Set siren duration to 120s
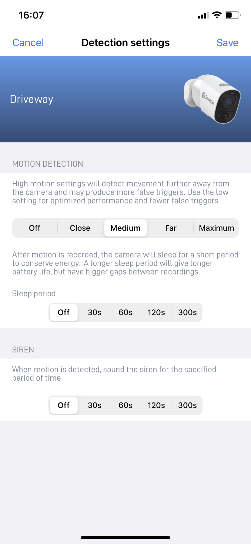251x544 pixels. pyautogui.click(x=156, y=405)
